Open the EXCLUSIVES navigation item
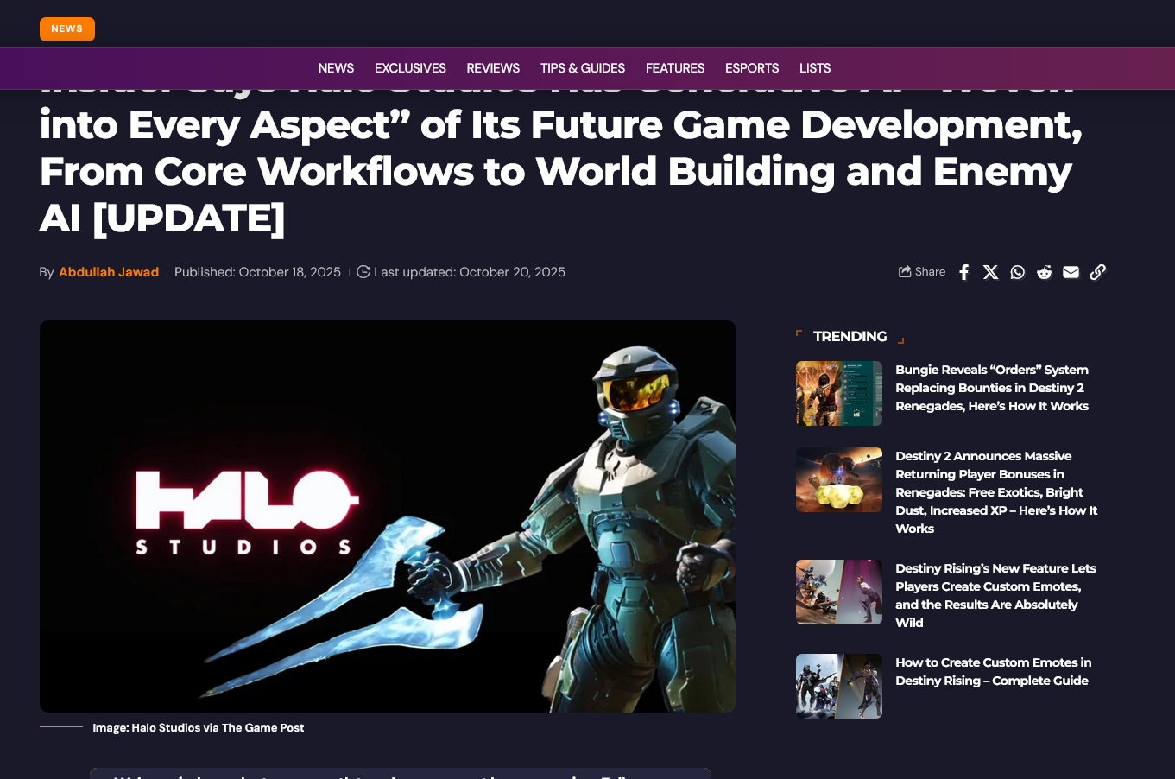Viewport: 1175px width, 779px height. (410, 68)
